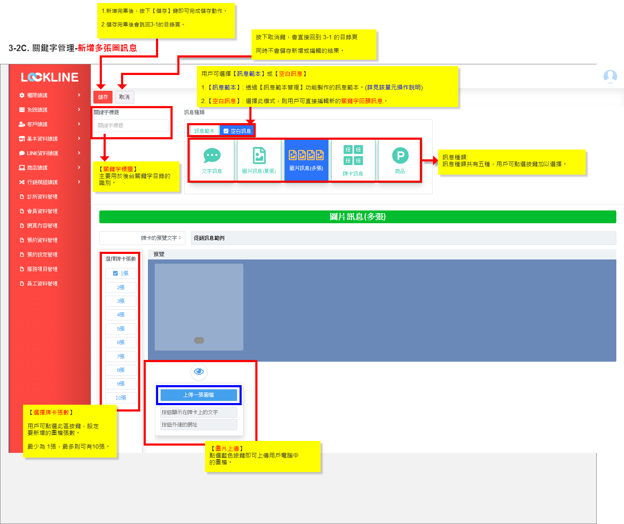Click the red 儲存 save button

click(103, 97)
